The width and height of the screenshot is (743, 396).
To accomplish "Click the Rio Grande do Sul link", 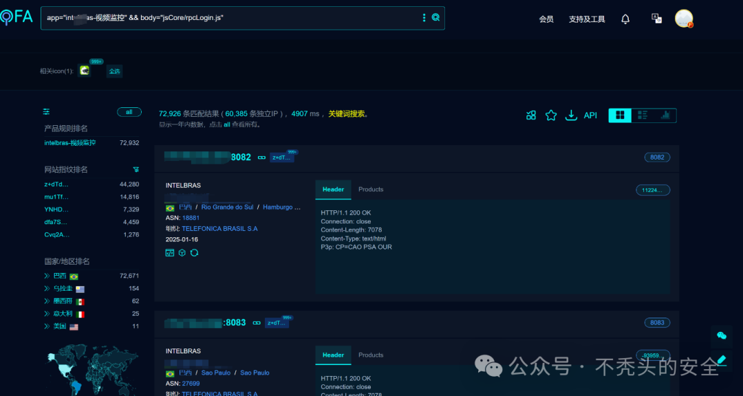I will point(228,208).
